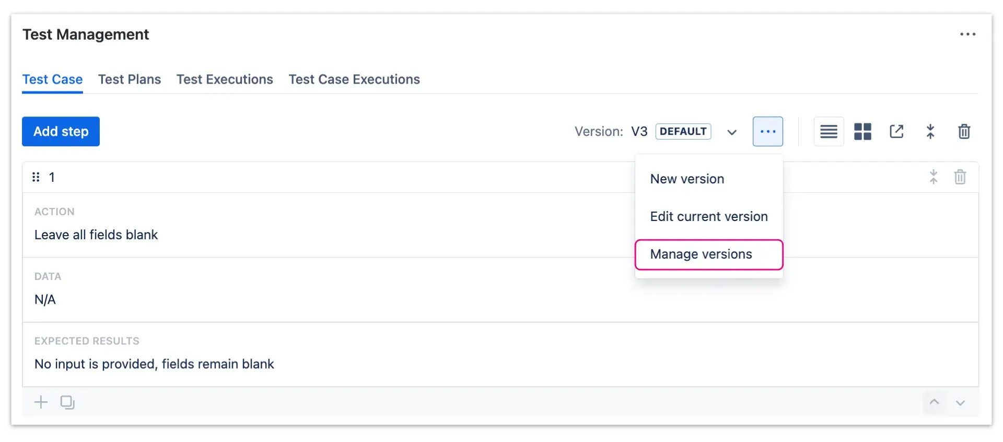
Task: Open the version actions ellipsis menu
Action: [767, 131]
